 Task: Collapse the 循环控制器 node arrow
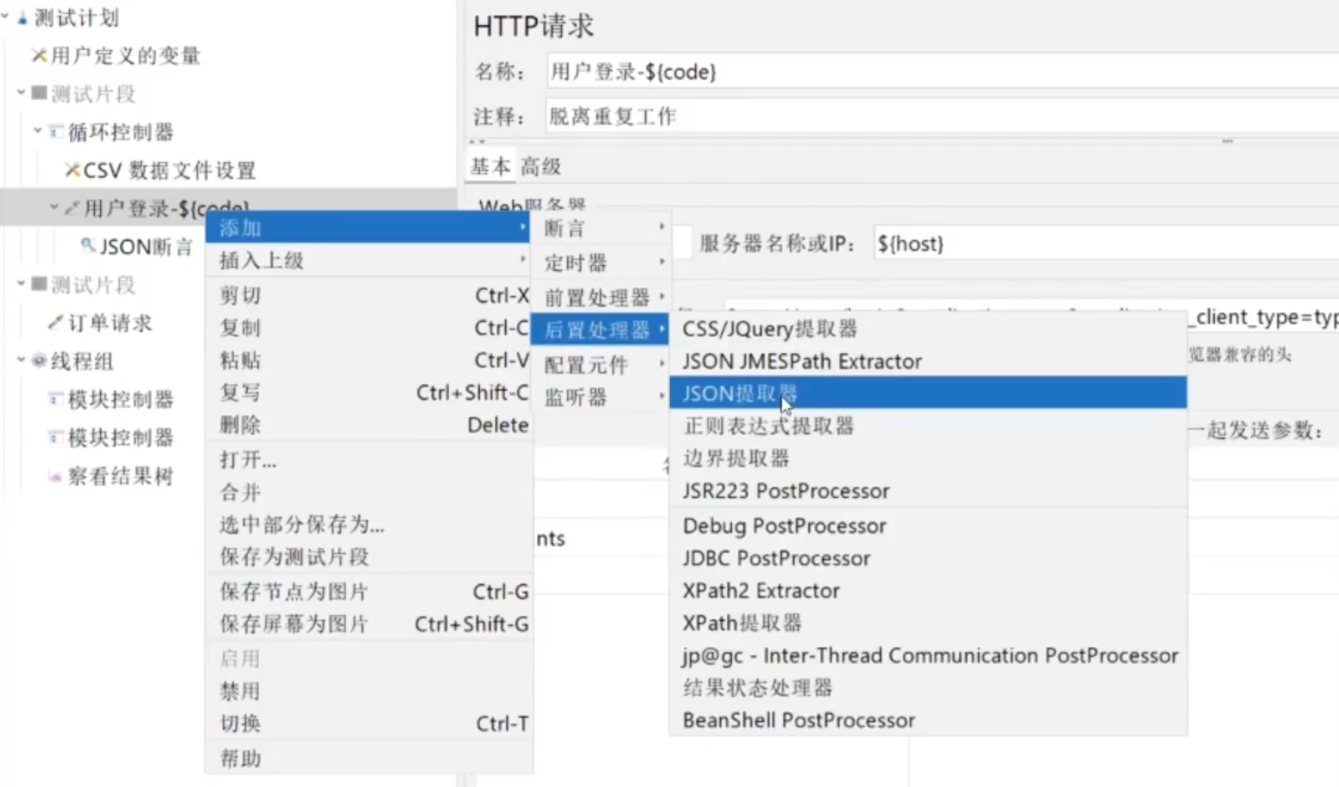pyautogui.click(x=38, y=131)
